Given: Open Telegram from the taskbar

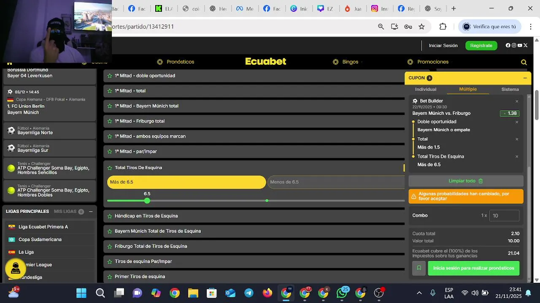Looking at the screenshot, I should tap(249, 293).
